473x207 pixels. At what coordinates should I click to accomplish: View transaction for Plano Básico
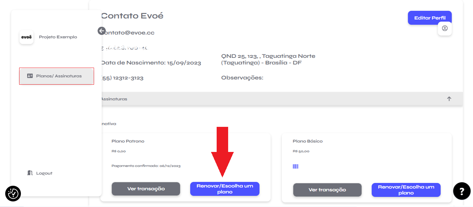click(327, 190)
